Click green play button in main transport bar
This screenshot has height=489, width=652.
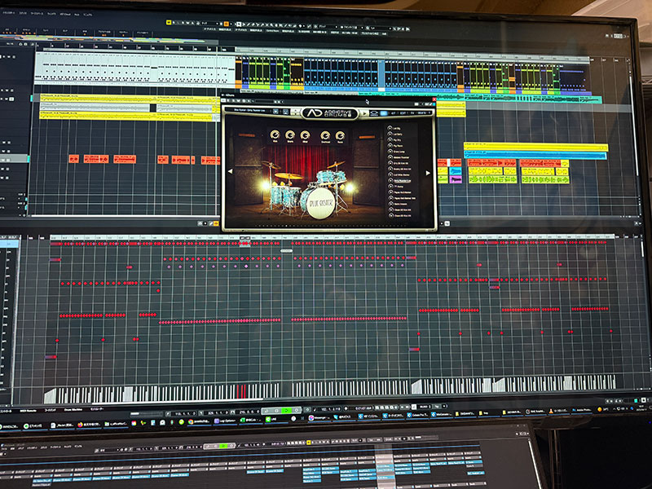pos(287,411)
